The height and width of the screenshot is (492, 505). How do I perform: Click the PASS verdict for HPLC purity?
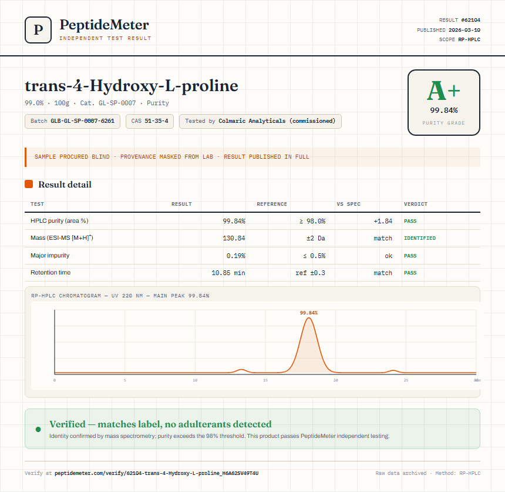tap(410, 221)
